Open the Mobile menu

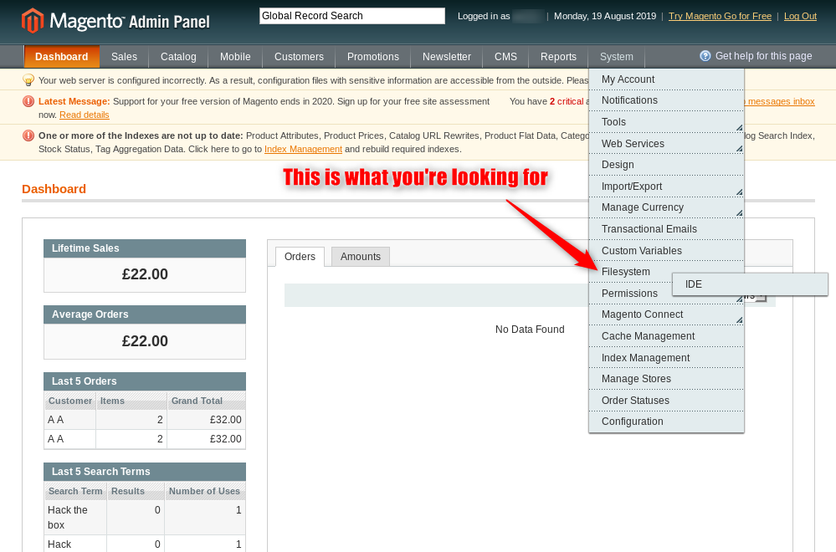point(235,57)
